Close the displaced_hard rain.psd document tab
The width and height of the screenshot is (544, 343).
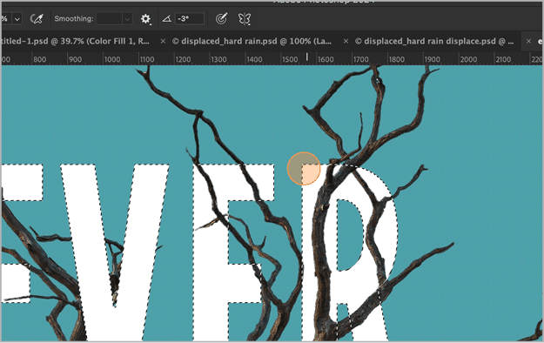coord(346,41)
